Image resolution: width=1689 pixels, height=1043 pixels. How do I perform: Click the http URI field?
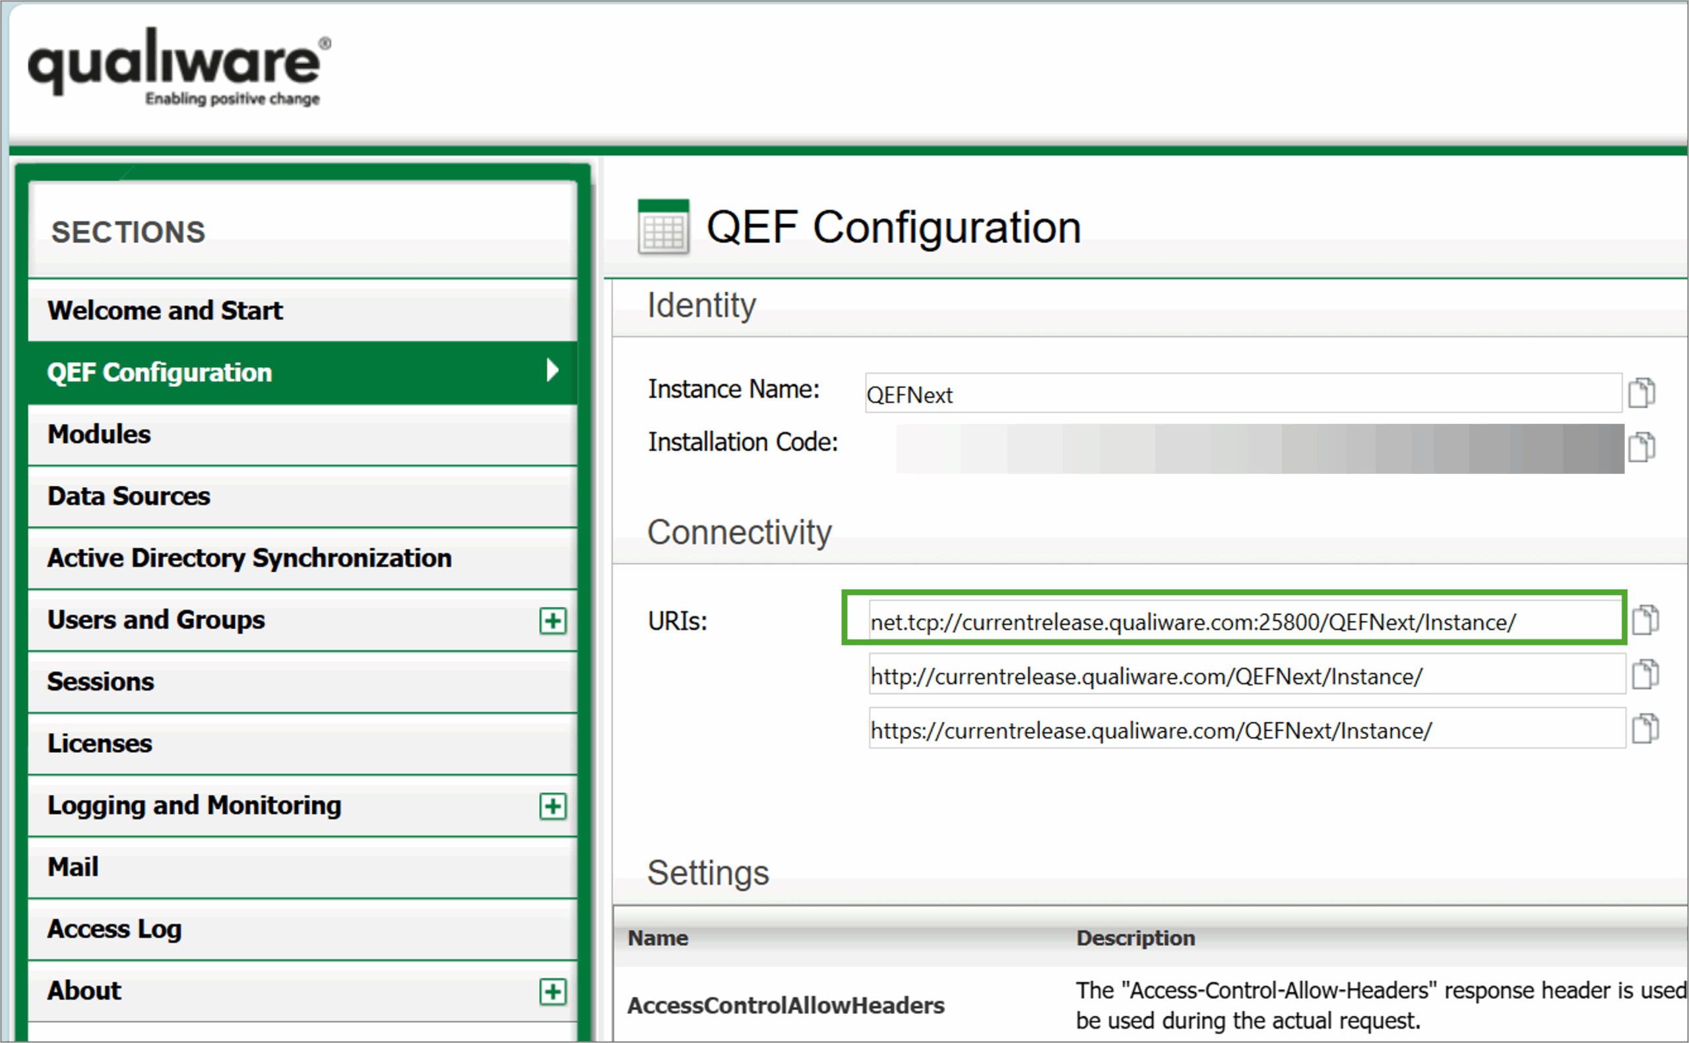coord(1246,674)
